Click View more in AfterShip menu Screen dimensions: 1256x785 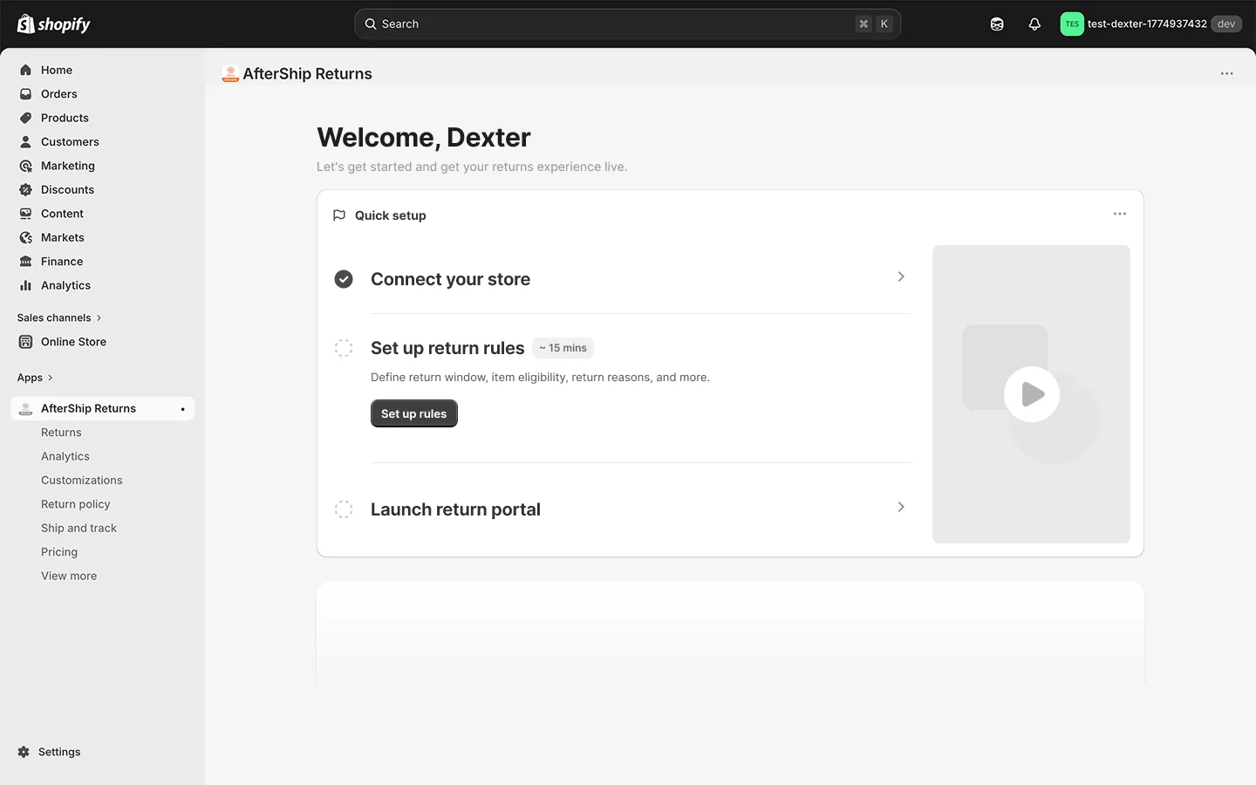tap(69, 576)
